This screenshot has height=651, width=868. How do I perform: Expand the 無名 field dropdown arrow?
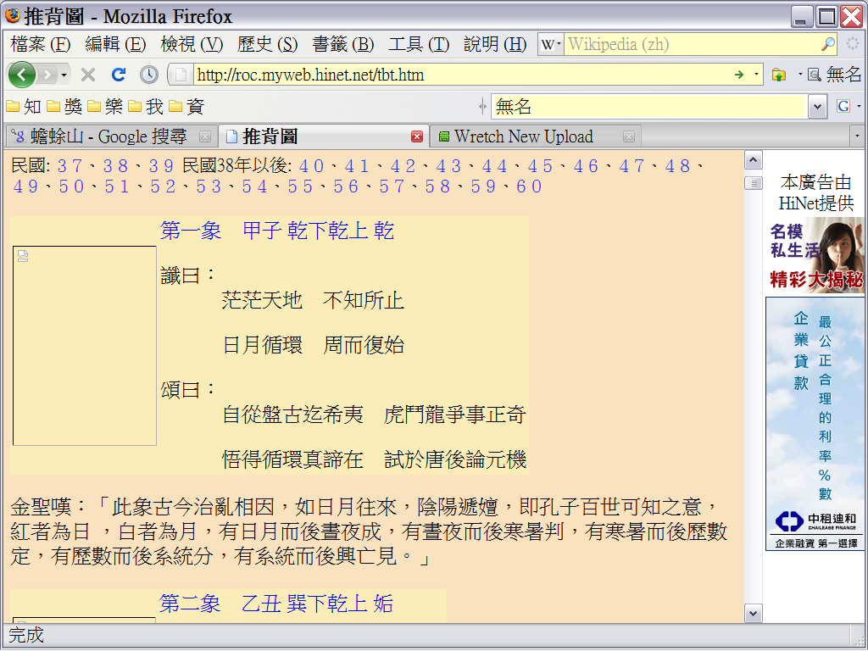817,107
